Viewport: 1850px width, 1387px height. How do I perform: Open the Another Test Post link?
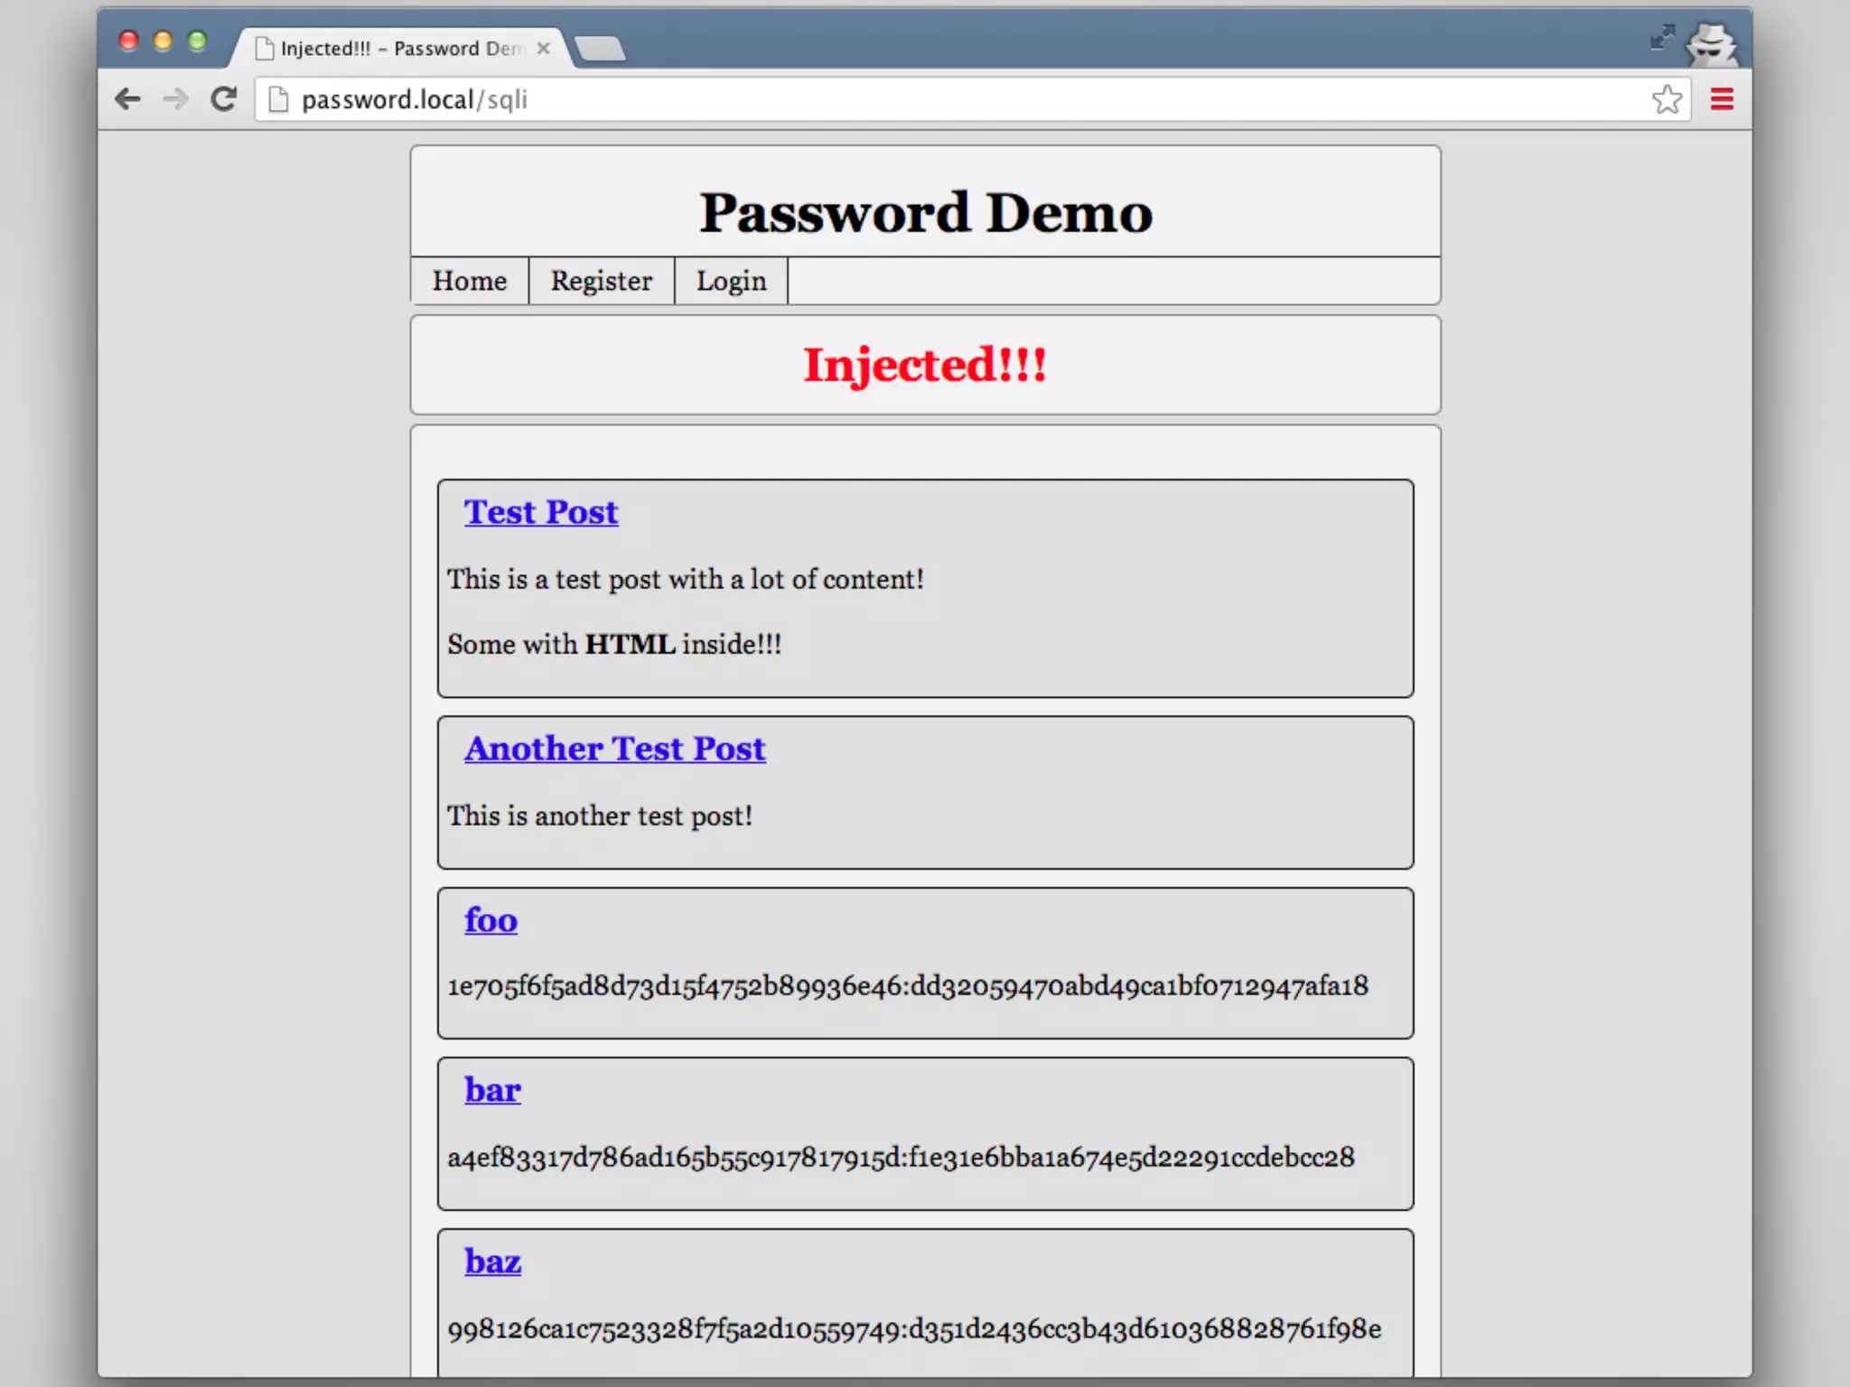coord(614,749)
